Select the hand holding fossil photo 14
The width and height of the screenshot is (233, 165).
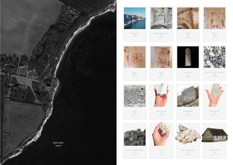pyautogui.click(x=161, y=134)
